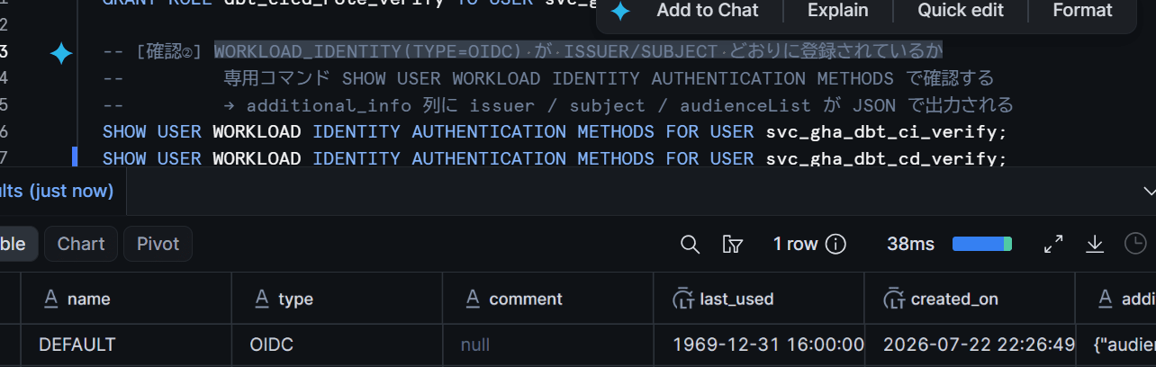Click Format in the floating toolbar
The image size is (1156, 367).
coord(1082,11)
